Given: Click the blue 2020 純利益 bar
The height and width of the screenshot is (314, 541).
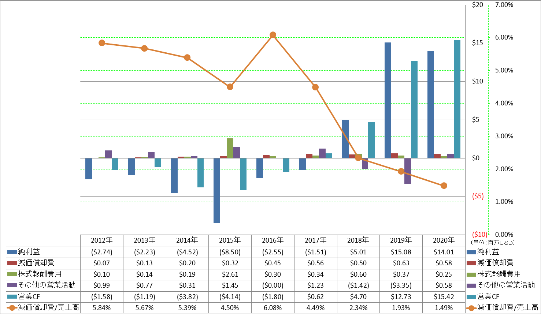Looking at the screenshot, I should click(x=431, y=105).
